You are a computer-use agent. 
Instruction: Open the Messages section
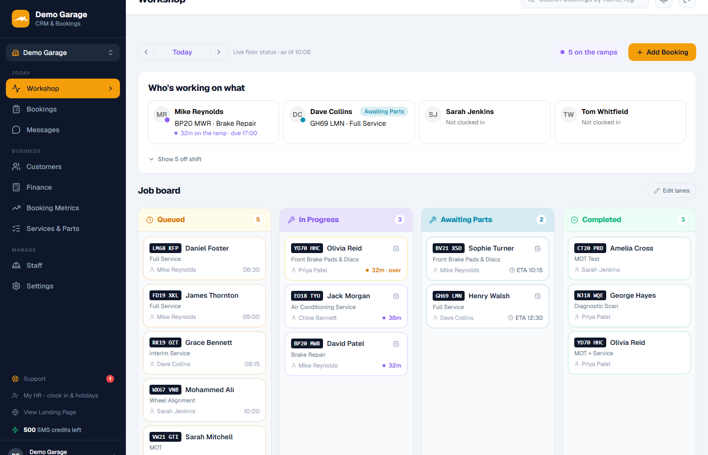click(63, 130)
